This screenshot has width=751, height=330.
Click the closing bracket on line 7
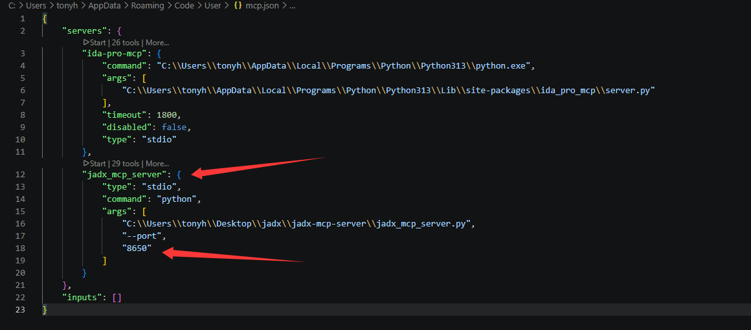tap(104, 102)
